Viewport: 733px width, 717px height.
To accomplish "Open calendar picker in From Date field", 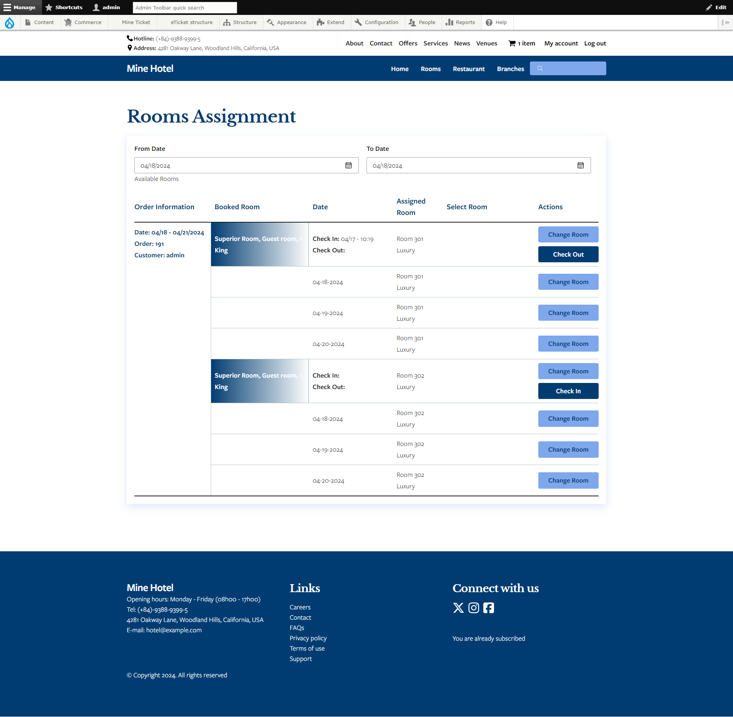I will 348,165.
